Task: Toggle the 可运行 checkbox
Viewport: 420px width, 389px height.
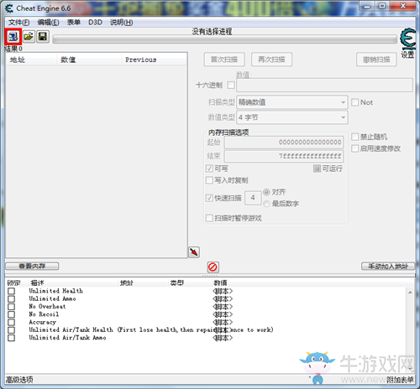Action: 317,169
